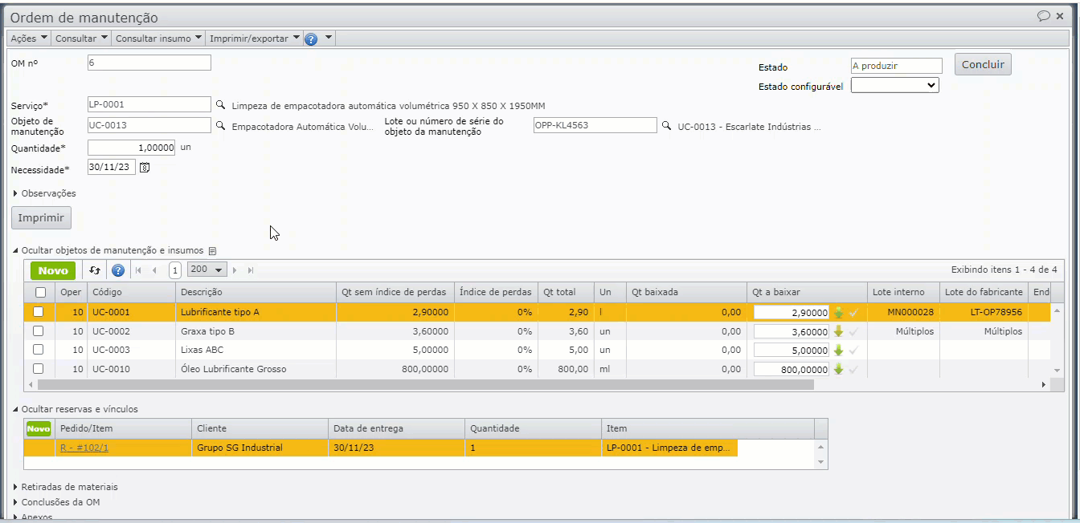1080x523 pixels.
Task: Click the Quantidade input field
Action: pos(132,148)
